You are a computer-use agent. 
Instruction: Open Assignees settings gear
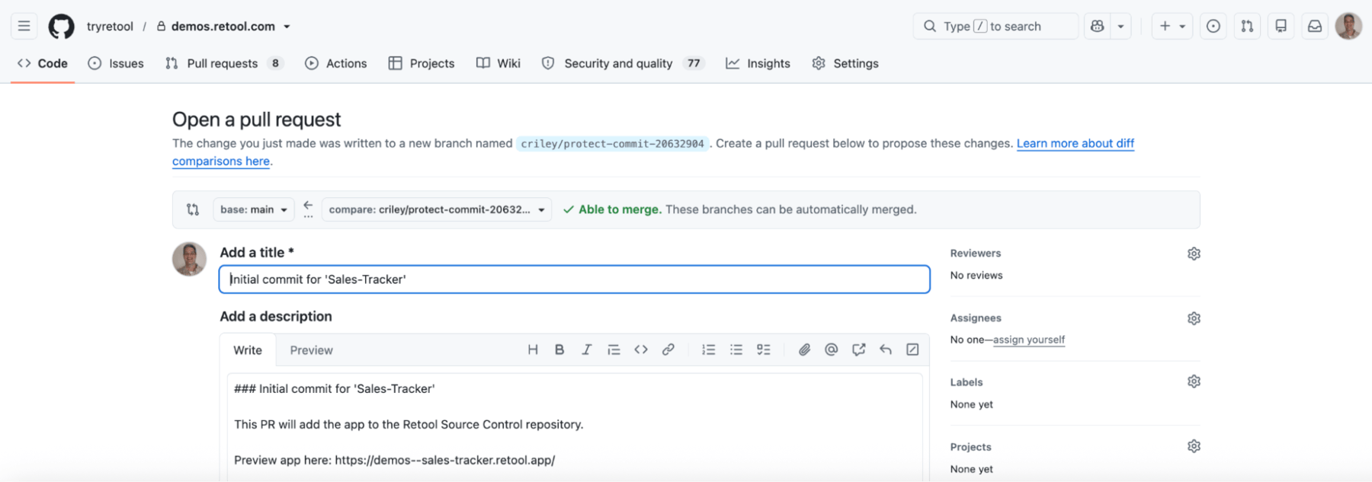(x=1194, y=318)
